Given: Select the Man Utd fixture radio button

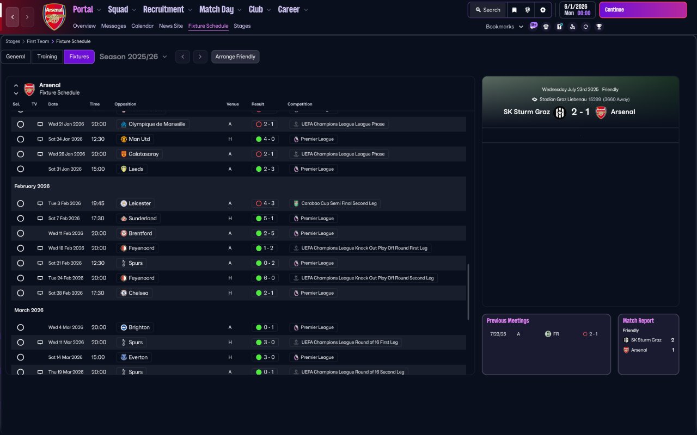Looking at the screenshot, I should click(x=20, y=139).
